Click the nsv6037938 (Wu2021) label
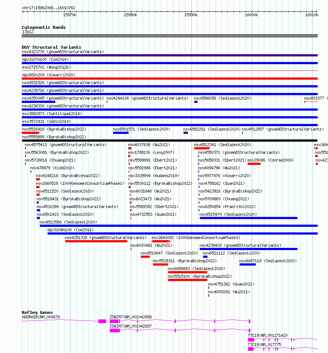Viewport: 328px width, 353px height. (x=149, y=145)
